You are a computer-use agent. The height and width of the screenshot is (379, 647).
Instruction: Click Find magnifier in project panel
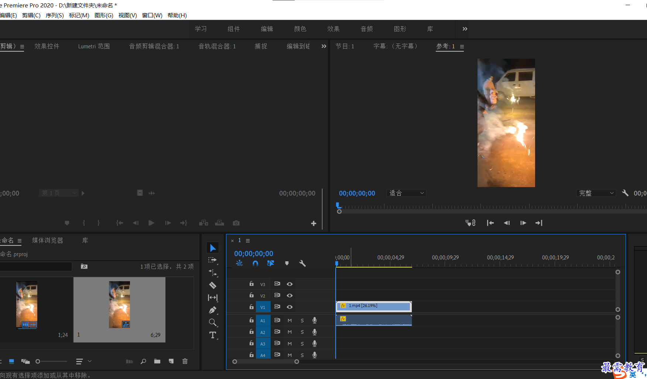143,361
